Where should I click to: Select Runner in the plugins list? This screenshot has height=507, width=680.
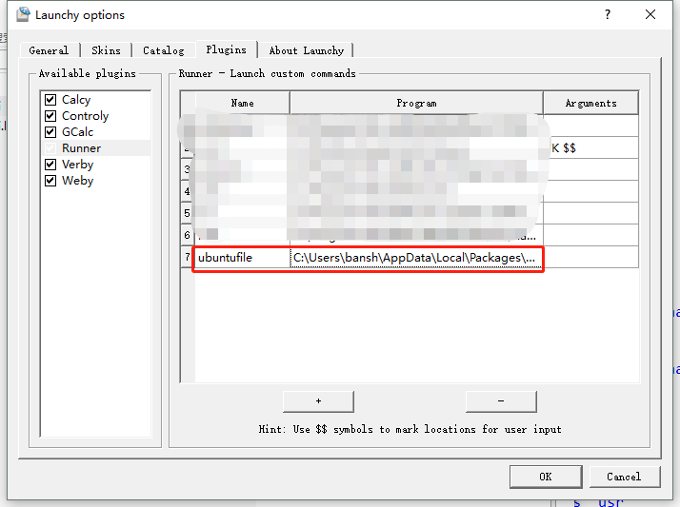tap(82, 148)
